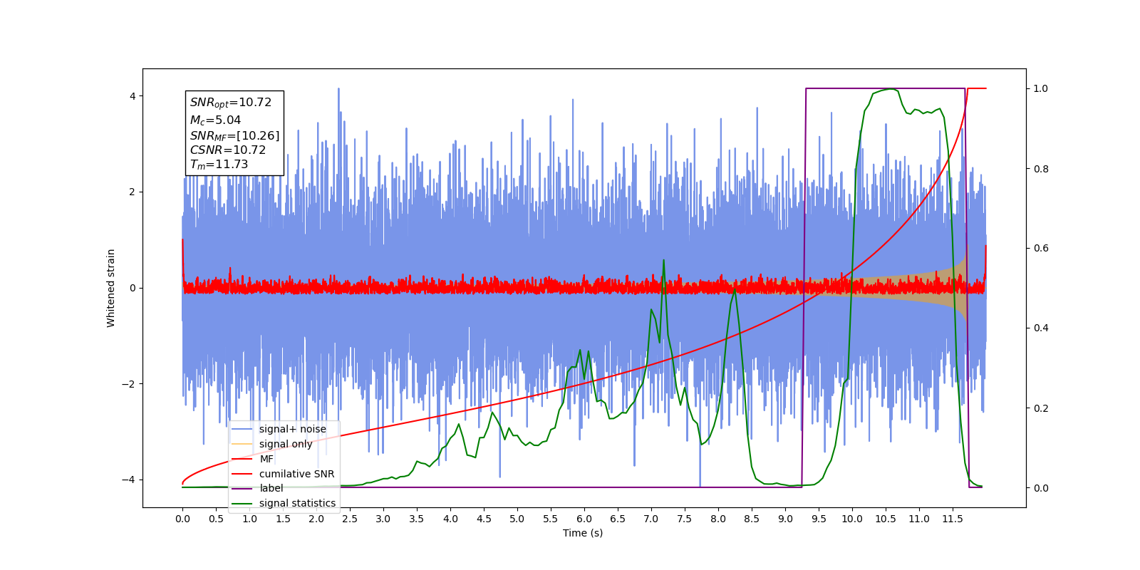Click the 6.0 tick on the time axis

(x=584, y=519)
